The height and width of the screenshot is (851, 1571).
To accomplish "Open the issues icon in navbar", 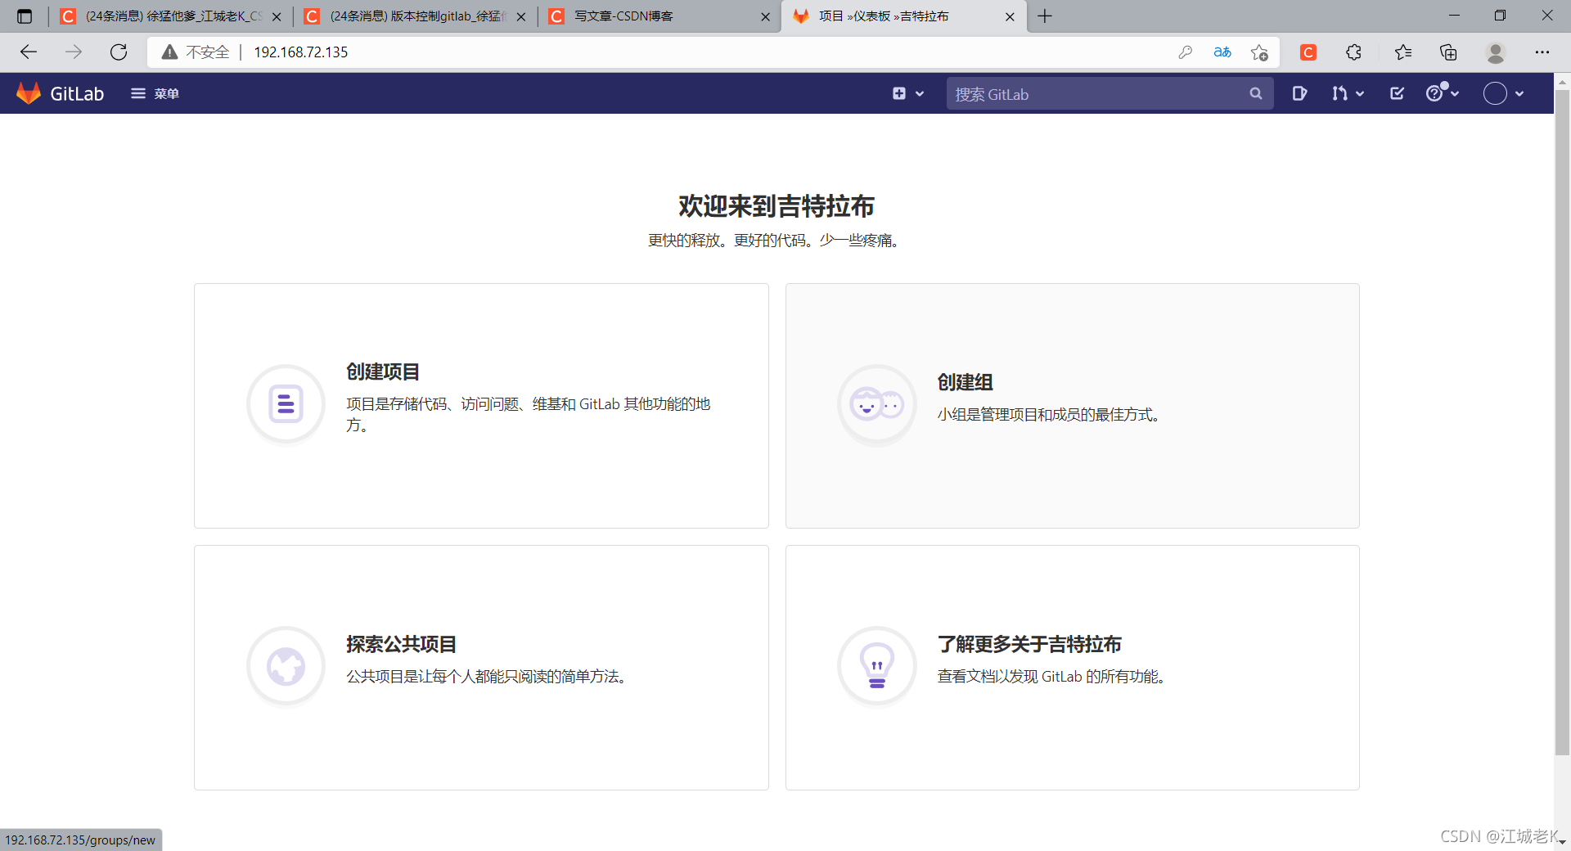I will (1299, 93).
